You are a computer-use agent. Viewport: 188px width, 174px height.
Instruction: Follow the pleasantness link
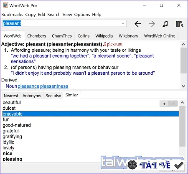54,86
